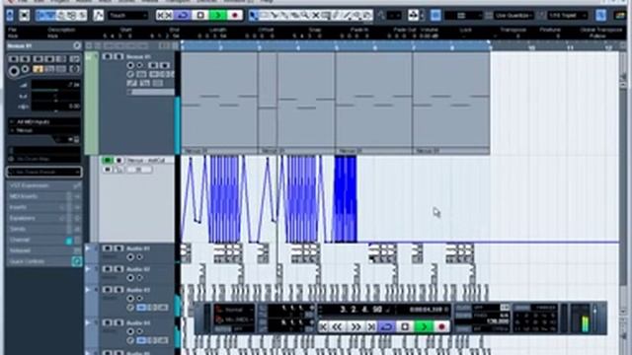Open the Normal record mode dropdown in transport
The width and height of the screenshot is (632, 355).
pyautogui.click(x=234, y=310)
